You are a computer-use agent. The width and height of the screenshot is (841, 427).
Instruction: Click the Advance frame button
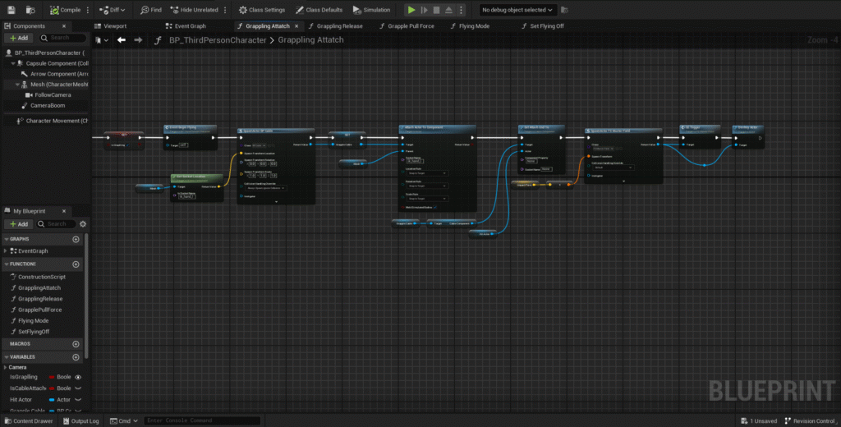tap(425, 10)
